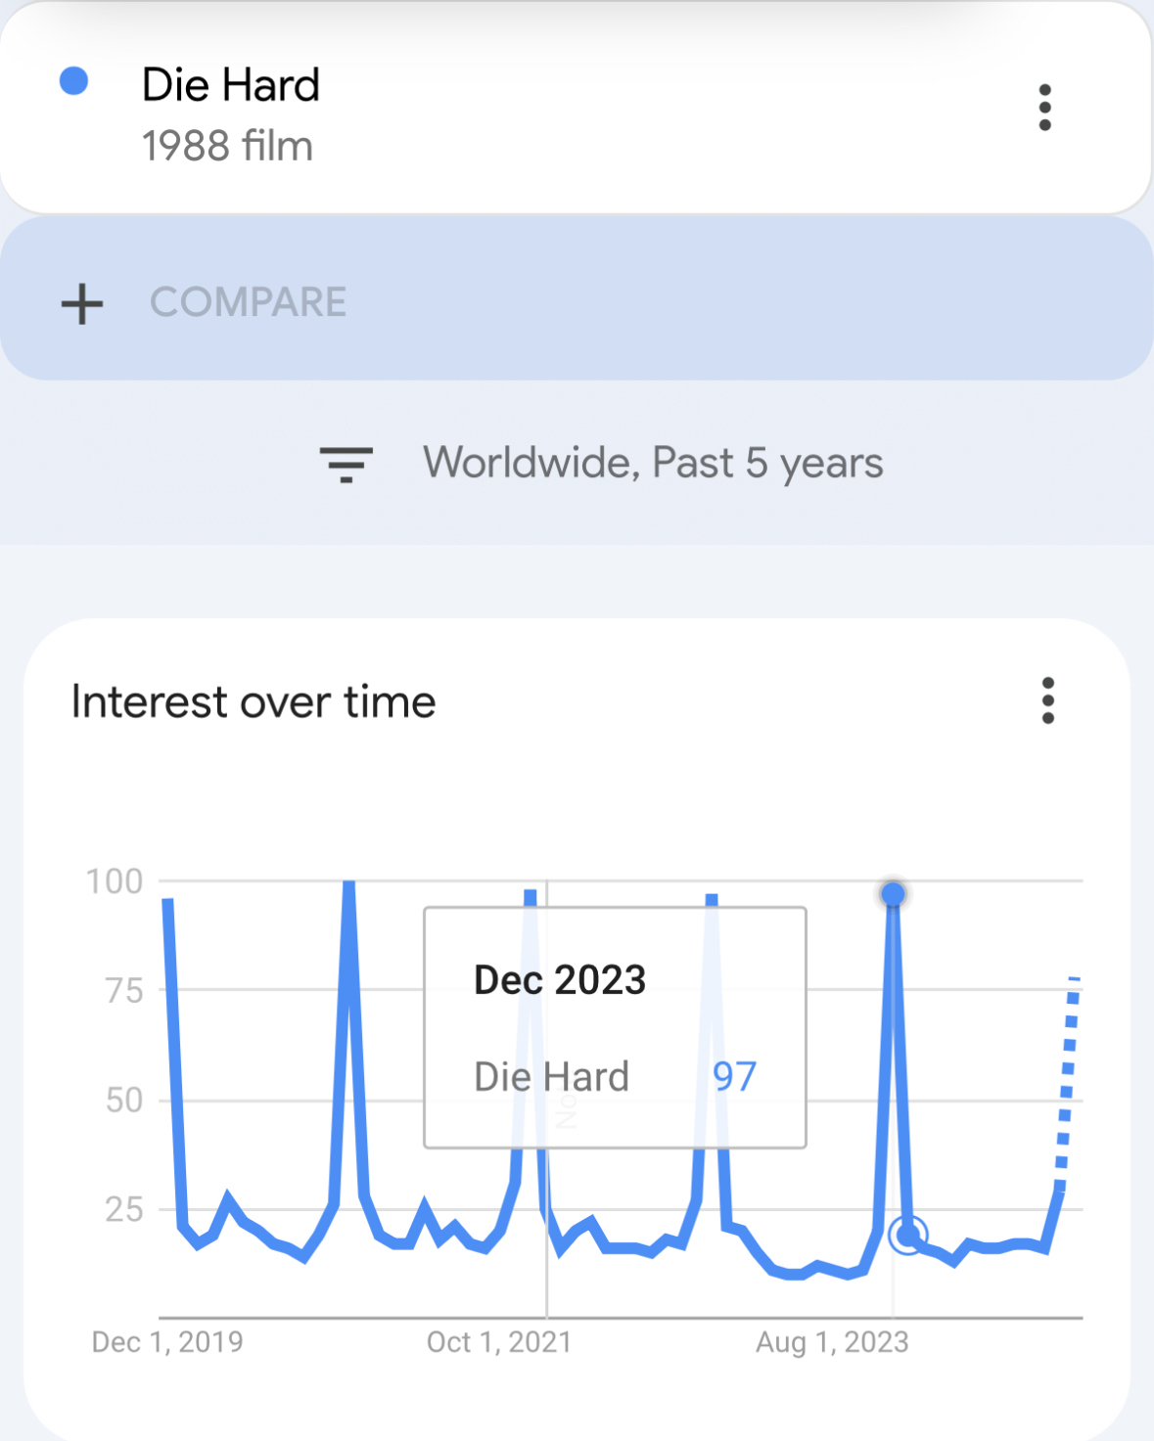The image size is (1154, 1441).
Task: Click the blue dot beside Die Hard
Action: [x=74, y=81]
